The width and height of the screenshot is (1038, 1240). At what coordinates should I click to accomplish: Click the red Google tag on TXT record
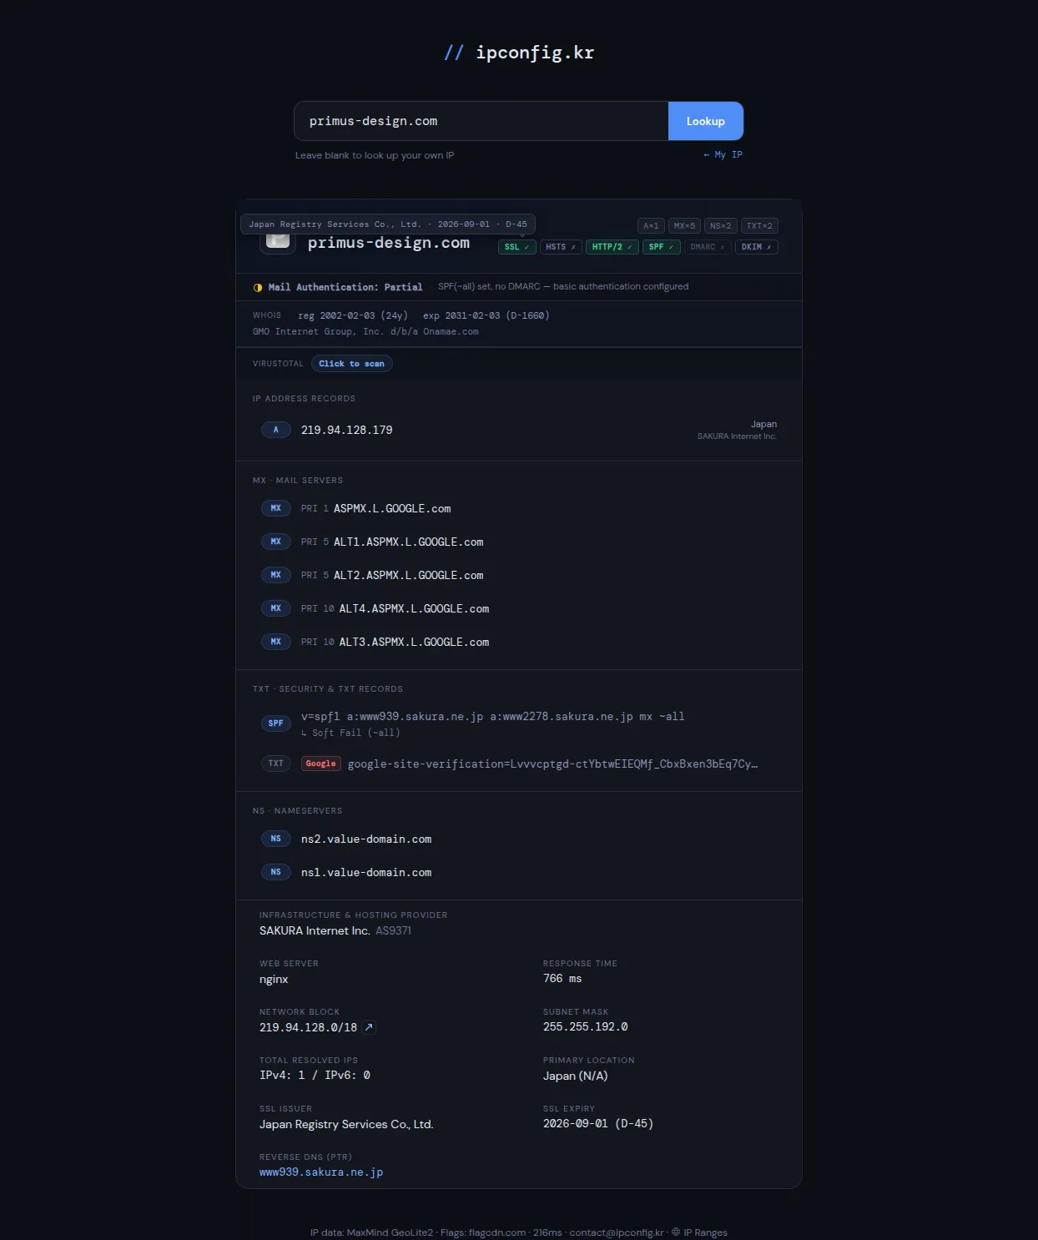pyautogui.click(x=320, y=764)
